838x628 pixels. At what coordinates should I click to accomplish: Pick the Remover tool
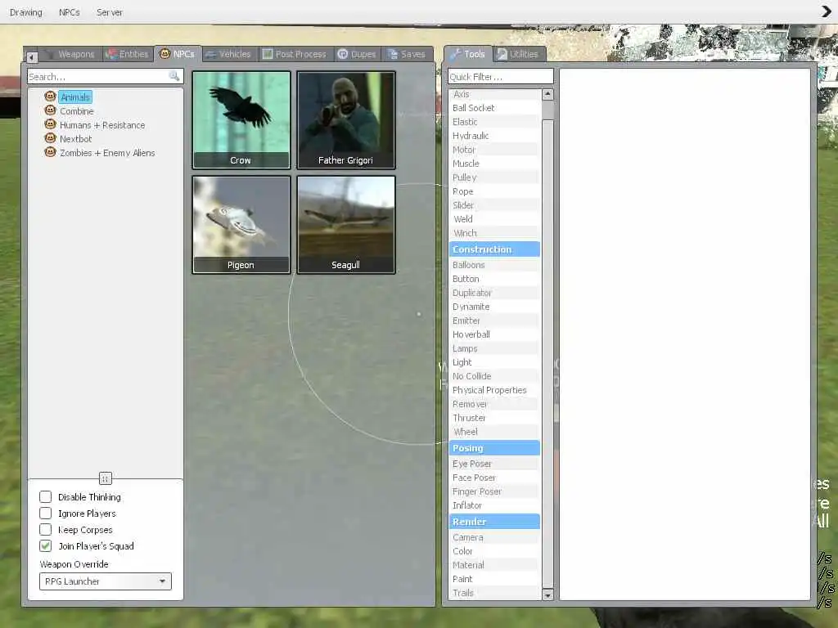coord(494,404)
